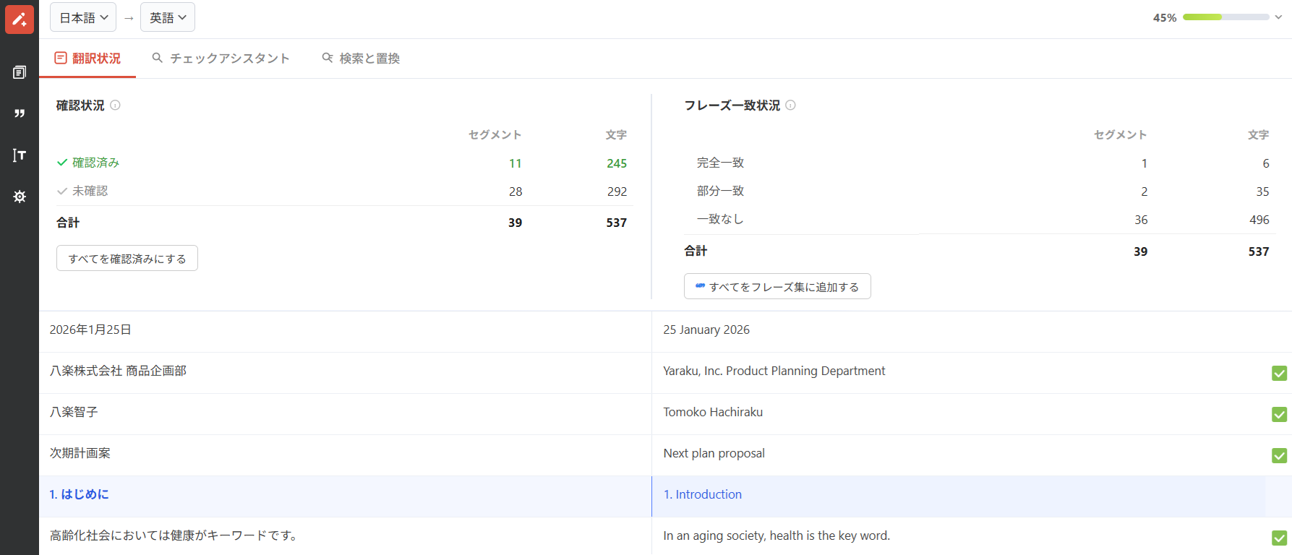Click unconfirmed character count 292
Viewport: 1292px width, 555px height.
(617, 192)
